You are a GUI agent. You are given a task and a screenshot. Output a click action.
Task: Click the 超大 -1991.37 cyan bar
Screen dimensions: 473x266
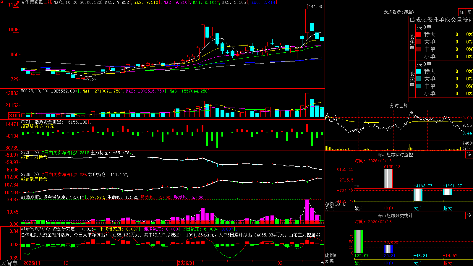tap(448, 192)
